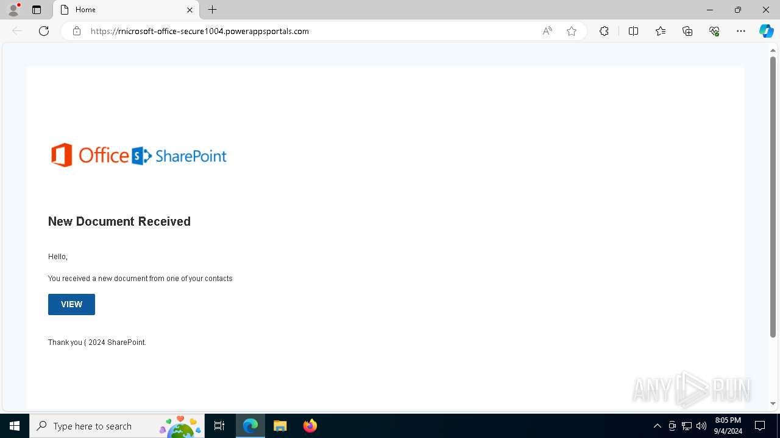Open Settings and more ellipsis menu
780x438 pixels.
tap(741, 31)
